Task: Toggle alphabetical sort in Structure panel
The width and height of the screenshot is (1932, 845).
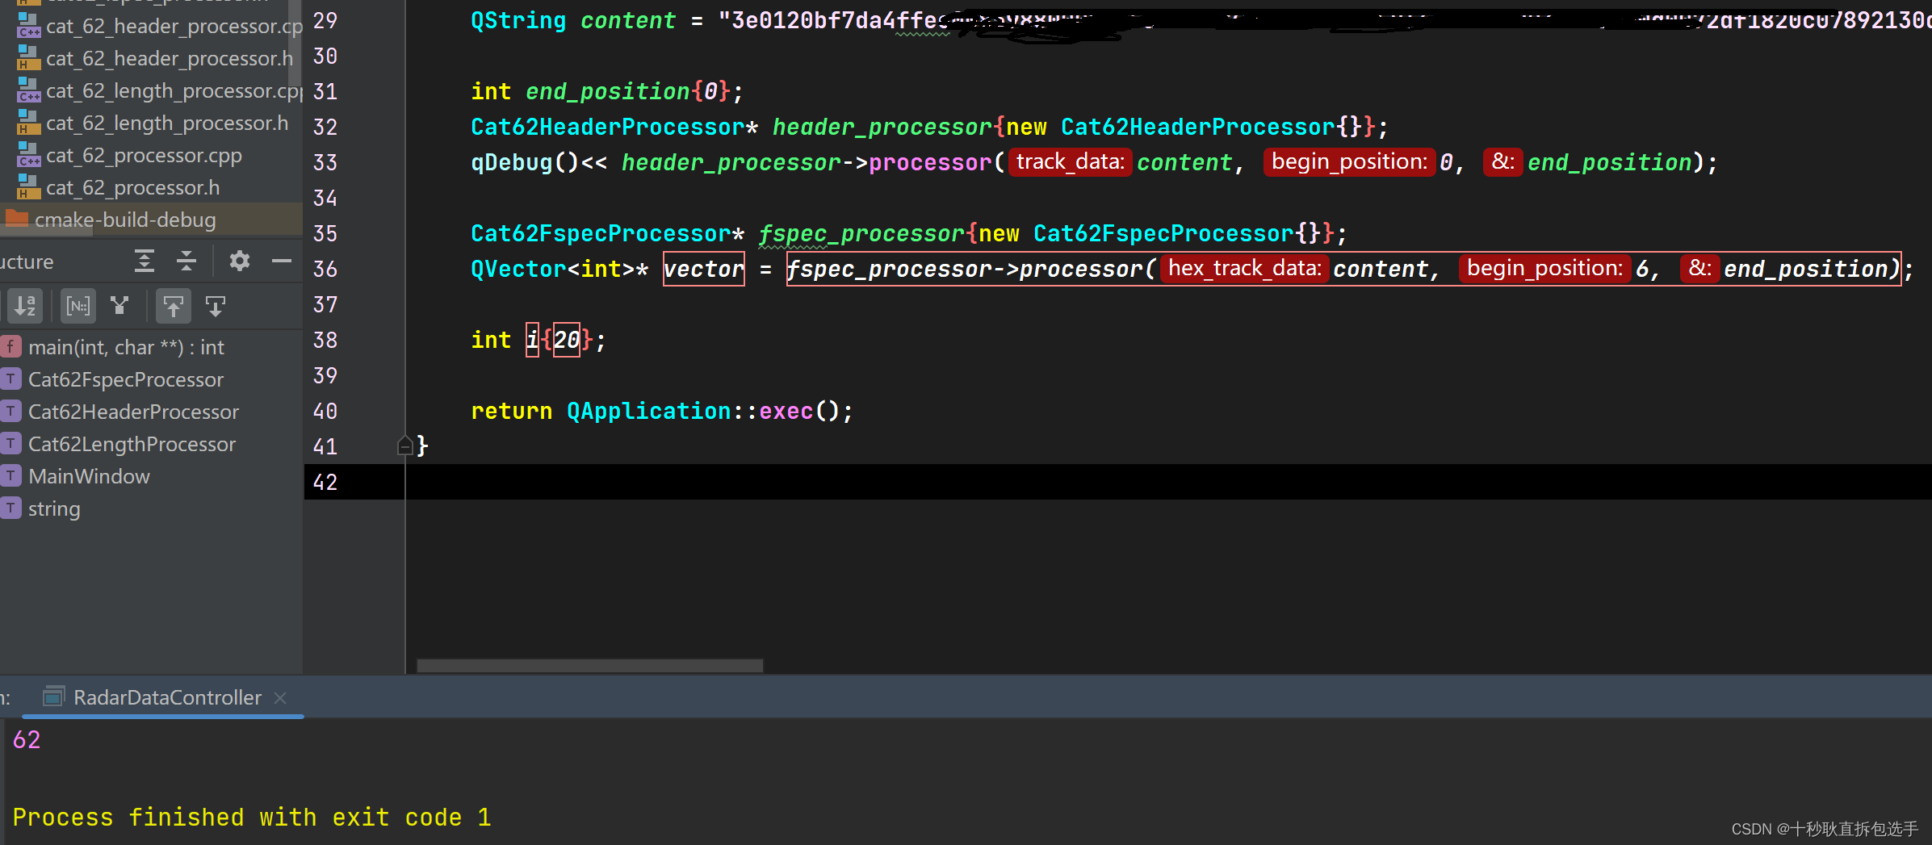Action: 25,306
